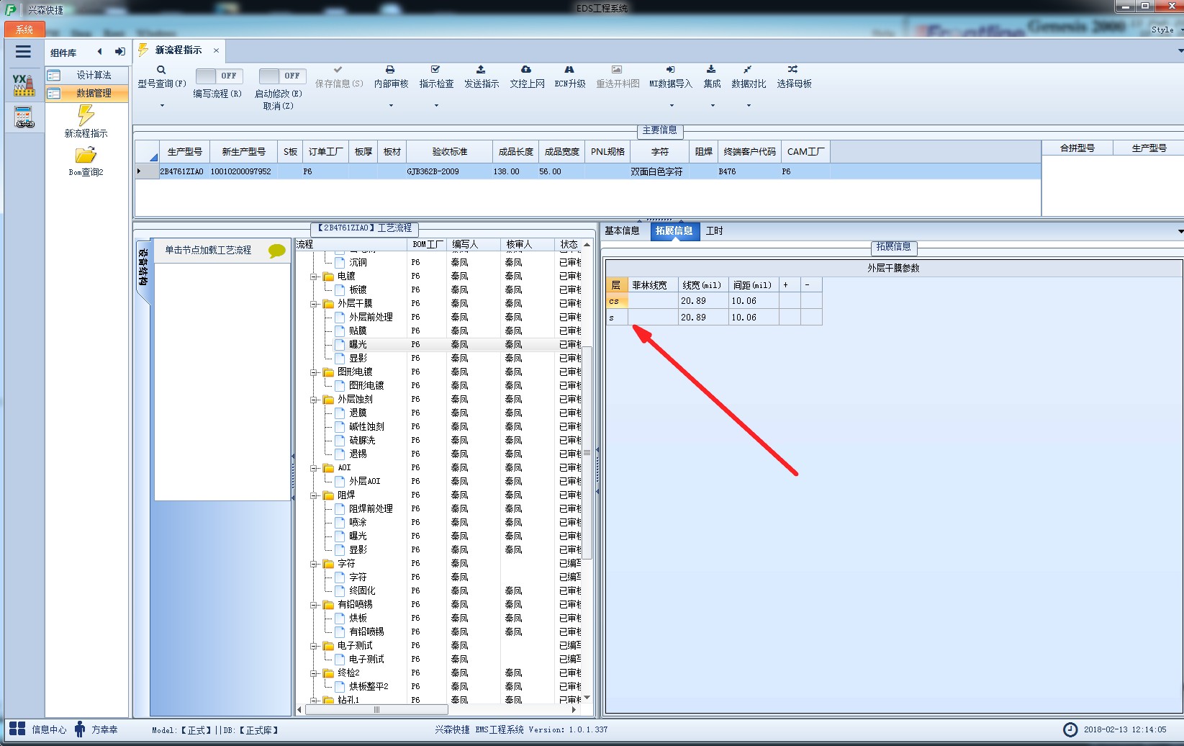The height and width of the screenshot is (746, 1184).
Task: Click the clock icon in status bar
Action: pyautogui.click(x=1070, y=729)
